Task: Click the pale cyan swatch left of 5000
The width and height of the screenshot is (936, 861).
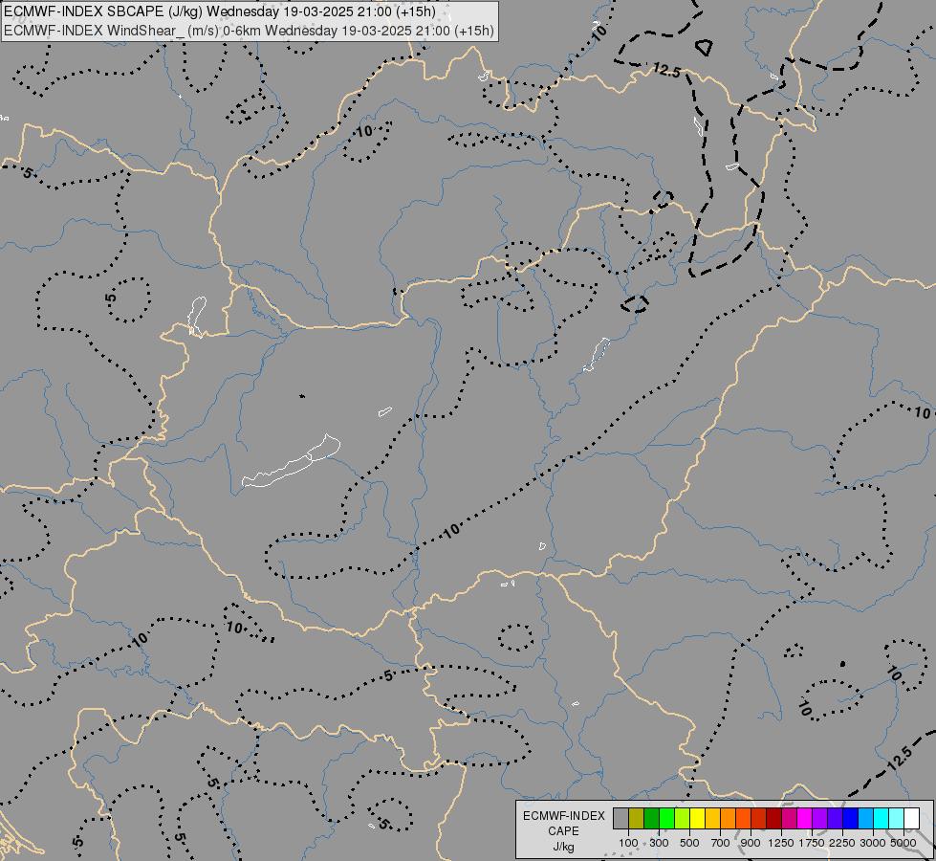Action: pos(896,819)
